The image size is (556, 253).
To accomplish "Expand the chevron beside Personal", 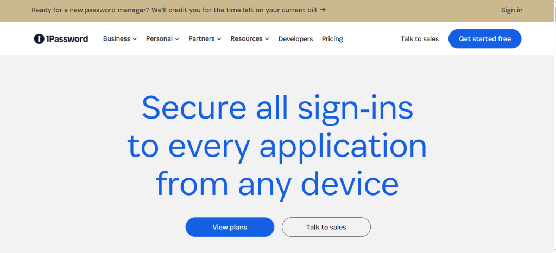I will click(177, 39).
